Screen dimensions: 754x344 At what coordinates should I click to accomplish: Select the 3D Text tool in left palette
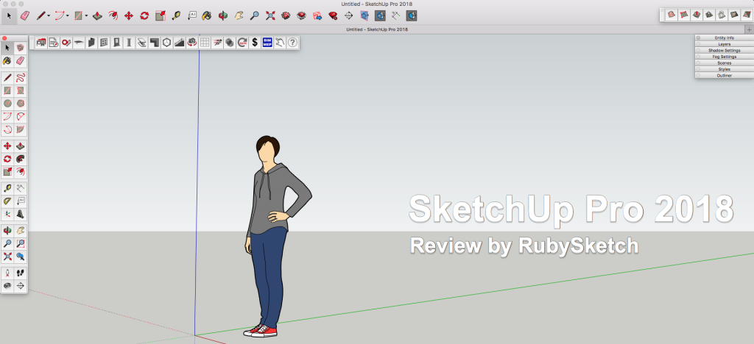[x=20, y=214]
